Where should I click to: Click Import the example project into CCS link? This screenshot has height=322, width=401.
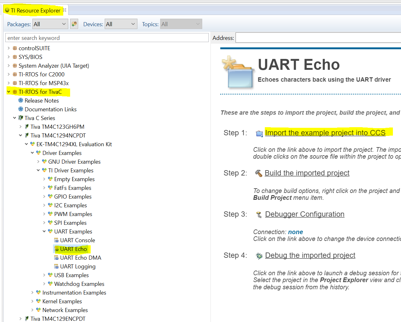(x=325, y=133)
